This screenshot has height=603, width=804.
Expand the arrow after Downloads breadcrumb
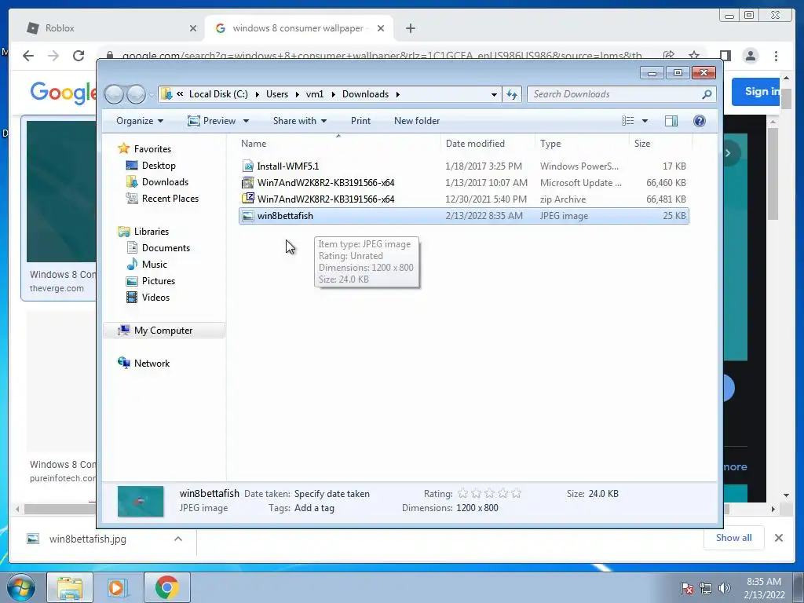point(397,94)
